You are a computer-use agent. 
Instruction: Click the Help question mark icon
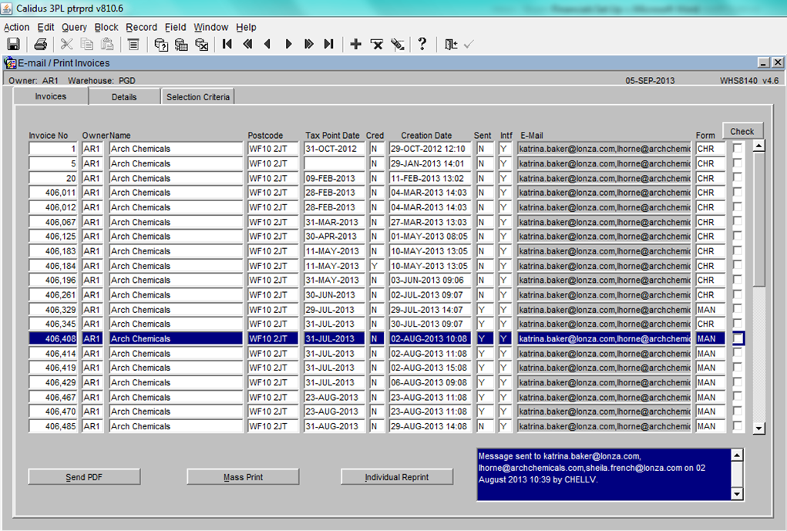[422, 44]
